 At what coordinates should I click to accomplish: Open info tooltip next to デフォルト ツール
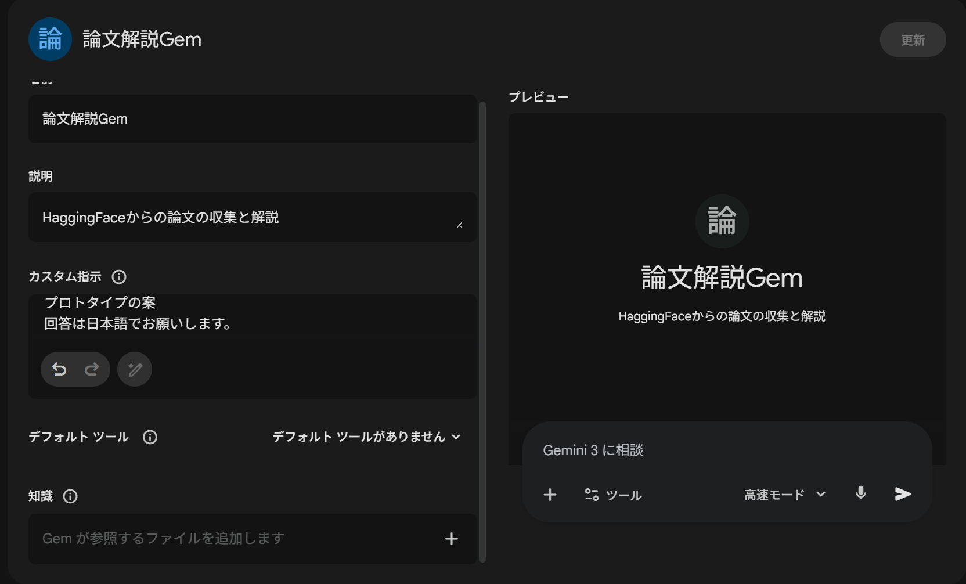[150, 437]
